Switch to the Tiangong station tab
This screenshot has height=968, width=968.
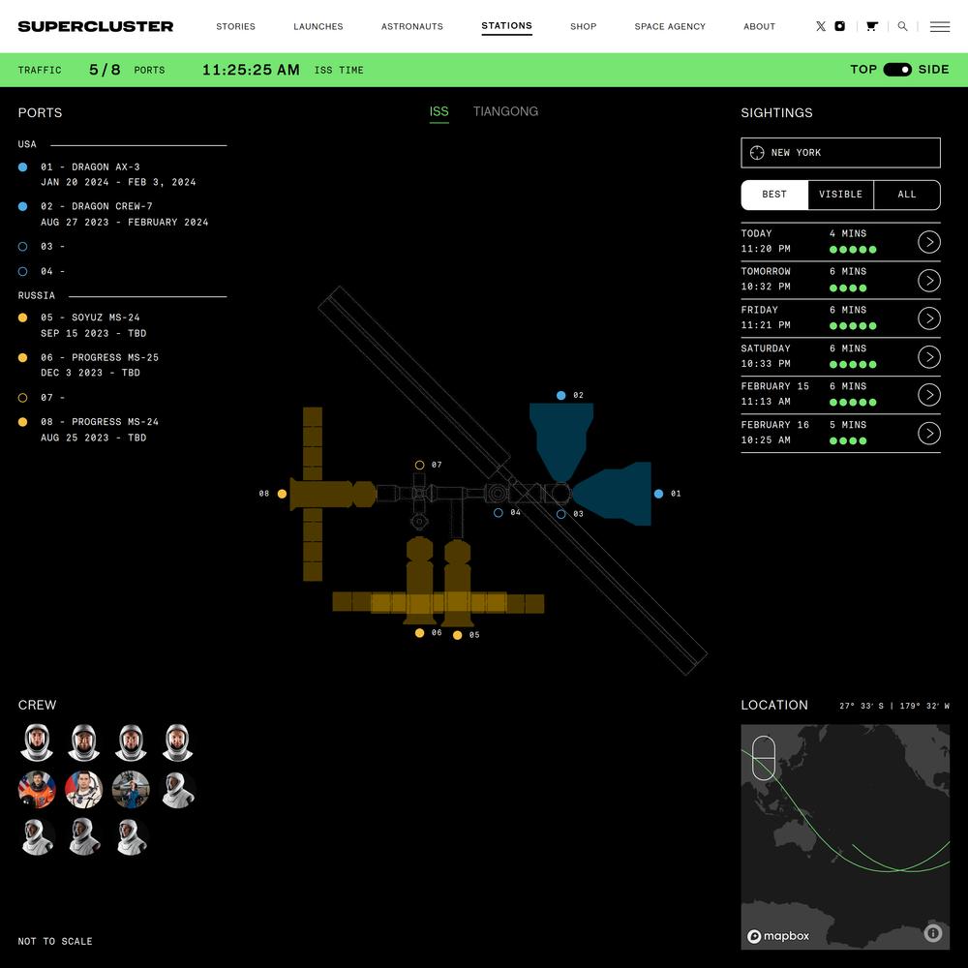pyautogui.click(x=505, y=111)
